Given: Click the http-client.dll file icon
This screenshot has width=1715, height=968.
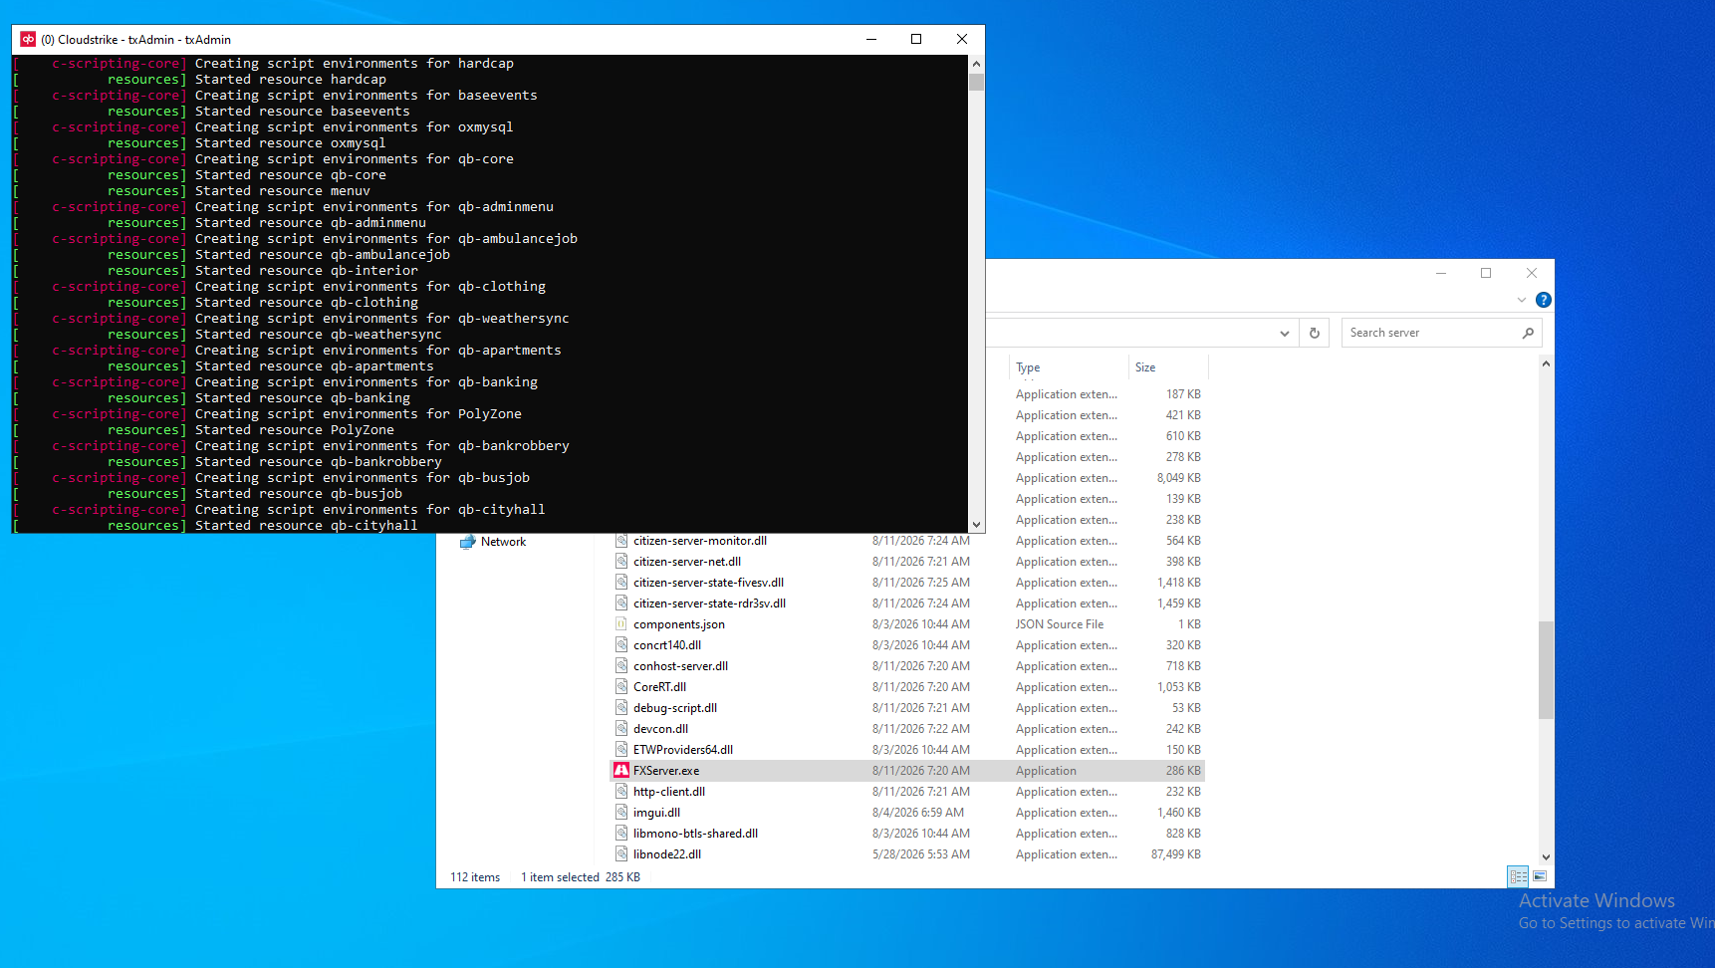Looking at the screenshot, I should (621, 792).
